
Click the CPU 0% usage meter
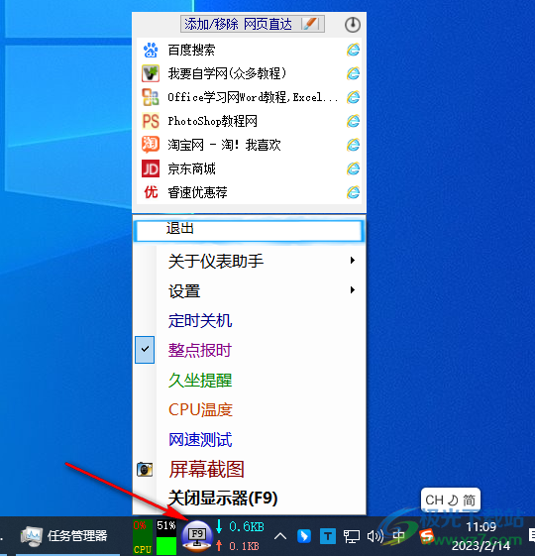[143, 537]
